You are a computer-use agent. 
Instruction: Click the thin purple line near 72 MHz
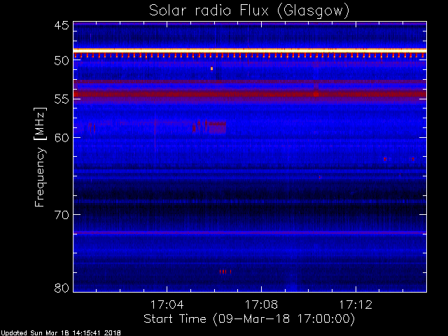click(250, 232)
